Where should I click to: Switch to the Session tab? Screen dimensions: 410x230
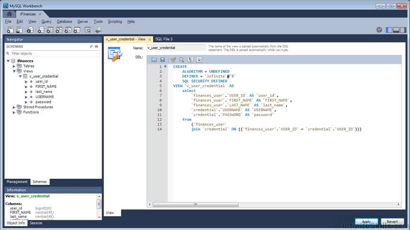36,223
